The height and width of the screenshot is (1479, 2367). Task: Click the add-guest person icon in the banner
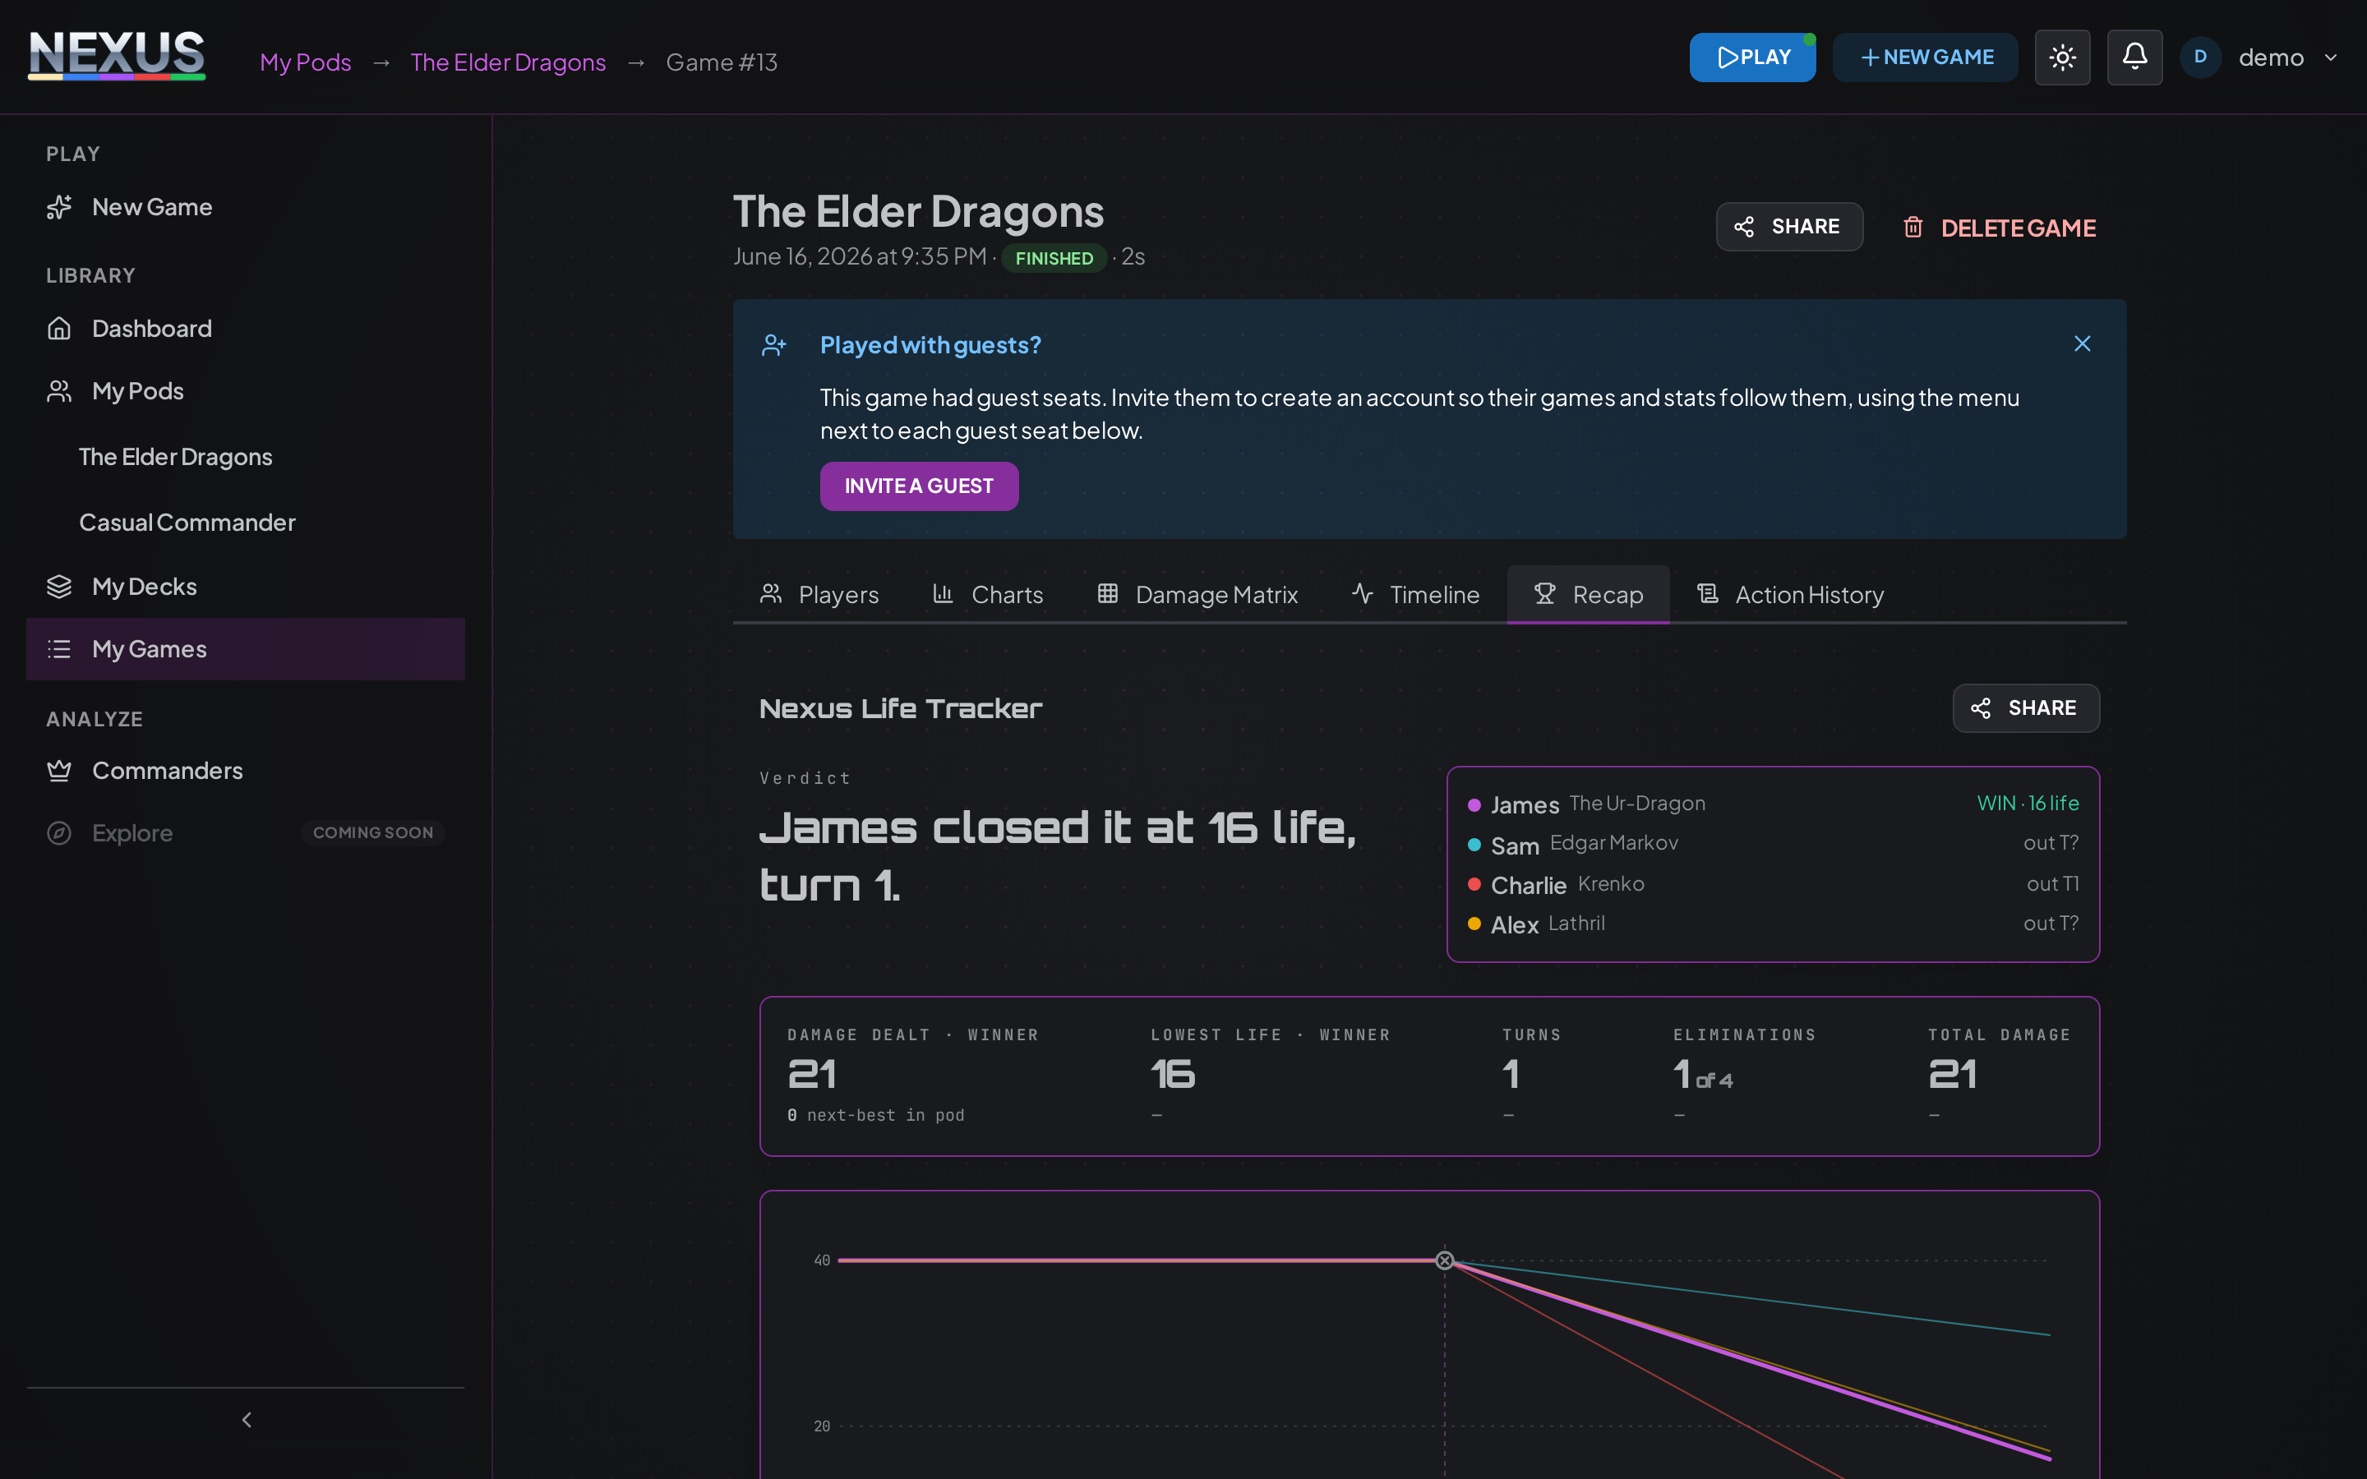tap(773, 345)
